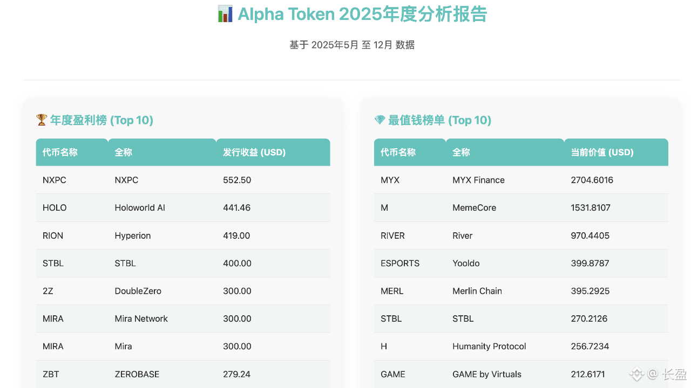This screenshot has width=691, height=388.
Task: Click the 当前价值 (USD) column header
Action: point(602,153)
